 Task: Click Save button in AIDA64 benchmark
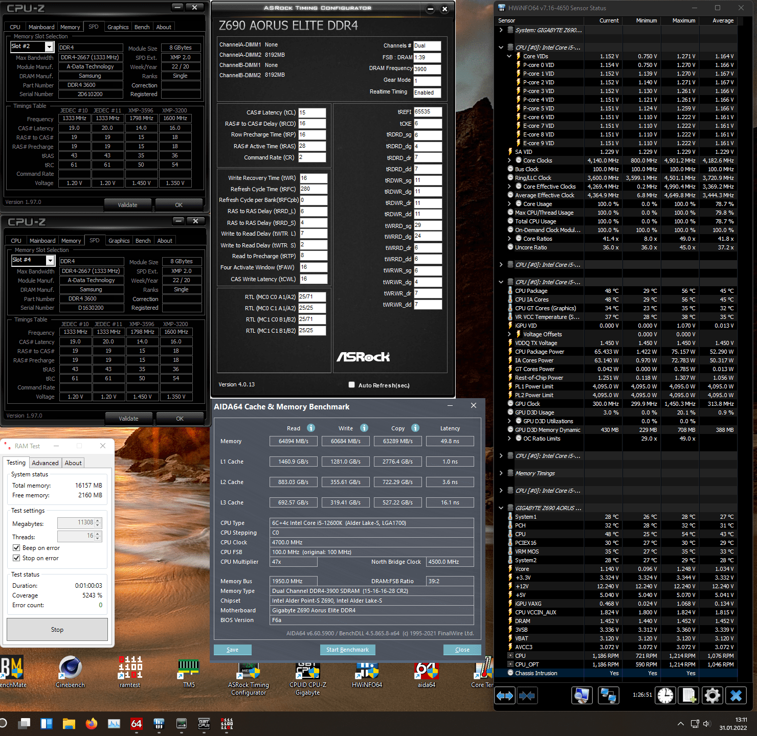pyautogui.click(x=233, y=650)
